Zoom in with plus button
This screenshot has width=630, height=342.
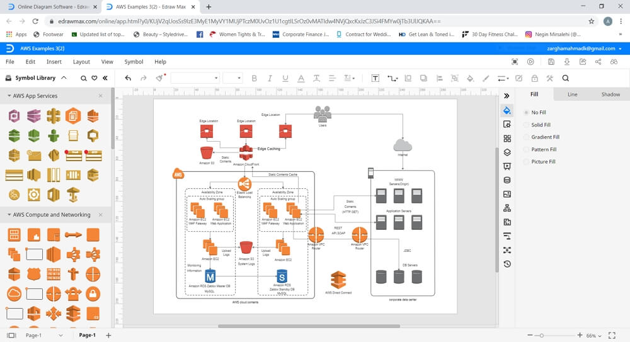580,335
